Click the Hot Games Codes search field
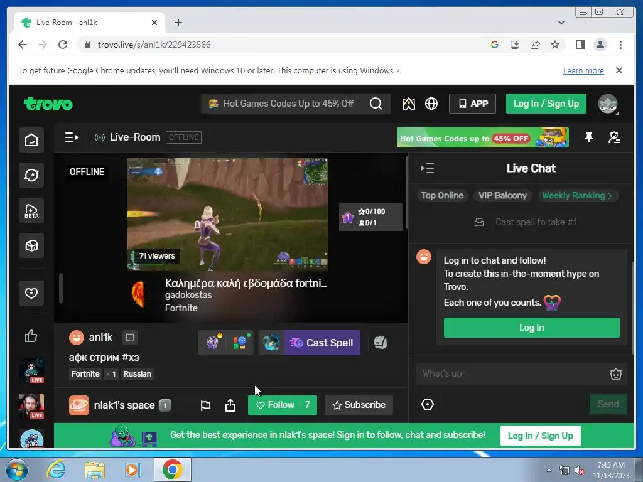The image size is (643, 482). point(287,104)
